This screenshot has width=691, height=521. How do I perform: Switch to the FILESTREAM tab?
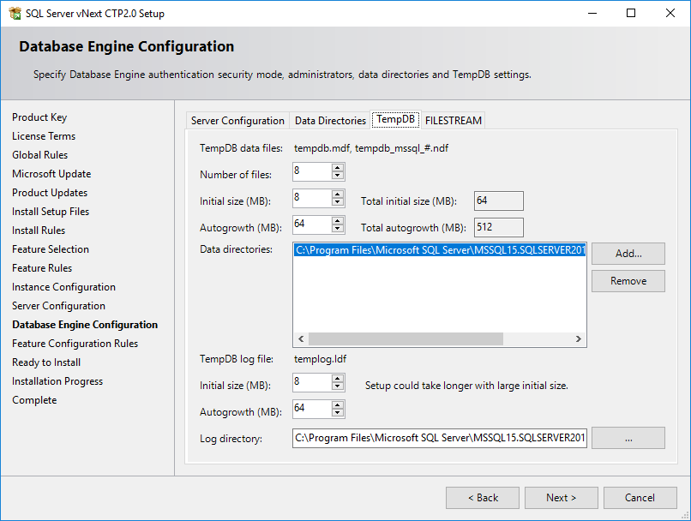pyautogui.click(x=453, y=120)
